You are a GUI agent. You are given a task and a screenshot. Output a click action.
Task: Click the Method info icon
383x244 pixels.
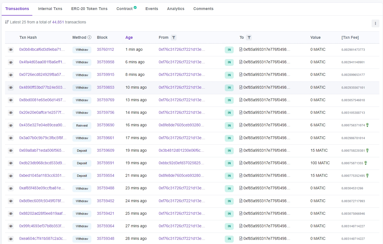(89, 37)
